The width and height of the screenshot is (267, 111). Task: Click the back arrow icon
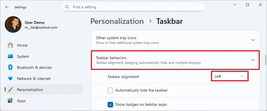point(7,7)
